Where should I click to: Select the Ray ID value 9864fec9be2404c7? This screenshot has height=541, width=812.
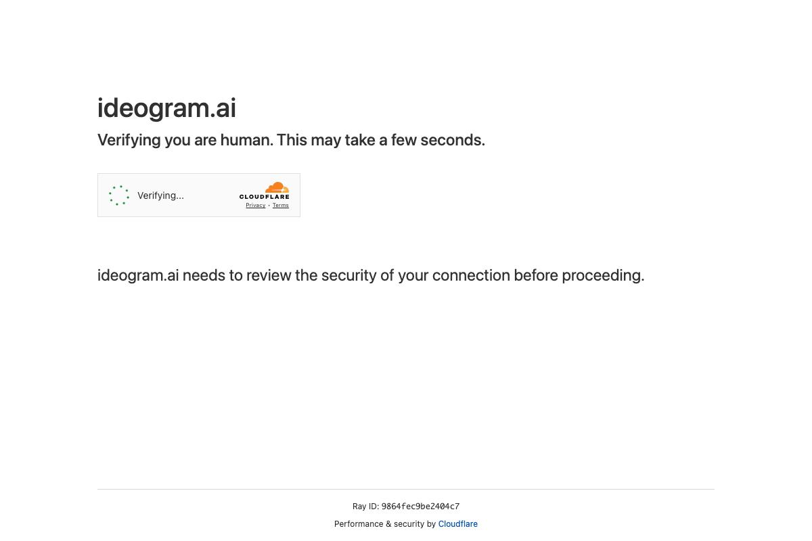[x=420, y=507]
